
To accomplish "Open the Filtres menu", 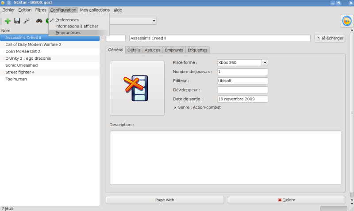I will [x=41, y=10].
